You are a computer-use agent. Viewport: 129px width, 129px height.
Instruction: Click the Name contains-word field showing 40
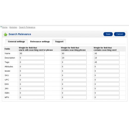(107, 53)
